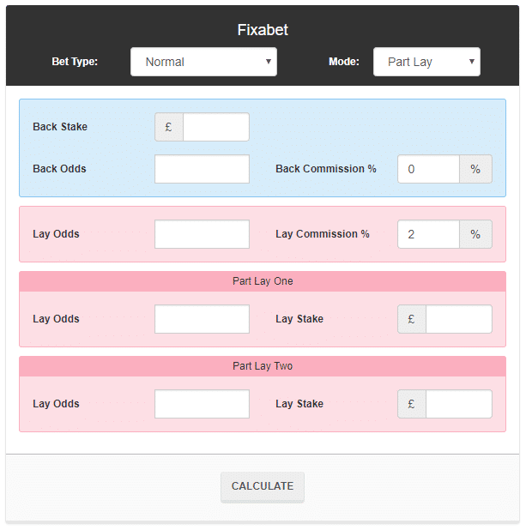Screen dimensions: 526x530
Task: Click the pound symbol in Part Lay One
Action: [412, 319]
